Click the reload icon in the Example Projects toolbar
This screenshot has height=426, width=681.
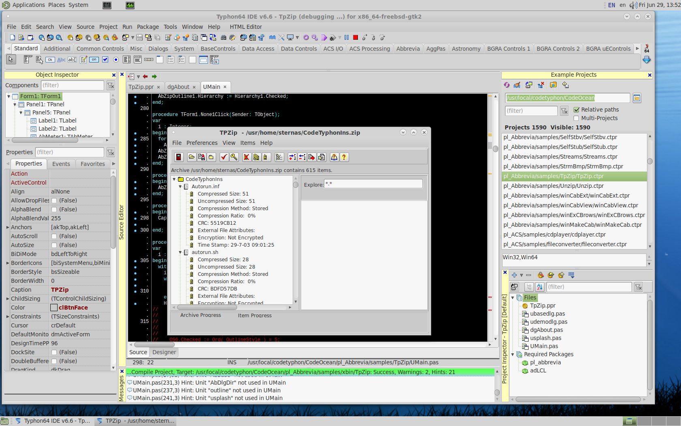[507, 85]
